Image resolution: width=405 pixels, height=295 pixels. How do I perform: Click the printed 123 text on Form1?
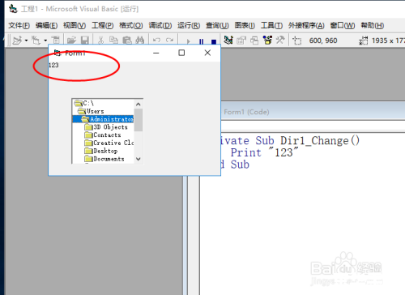[x=53, y=65]
